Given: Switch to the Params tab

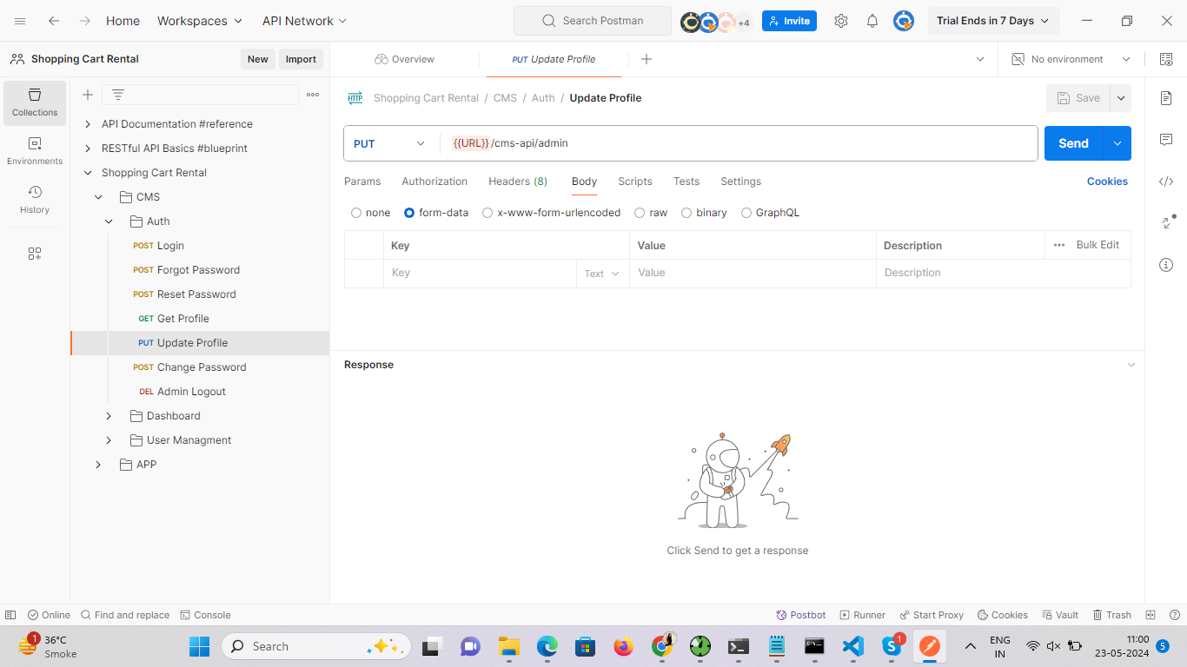Looking at the screenshot, I should tap(362, 182).
